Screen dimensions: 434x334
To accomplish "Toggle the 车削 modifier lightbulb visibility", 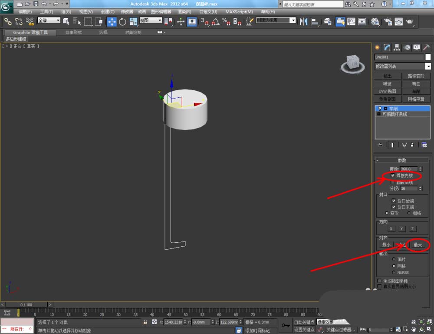I will pos(380,108).
